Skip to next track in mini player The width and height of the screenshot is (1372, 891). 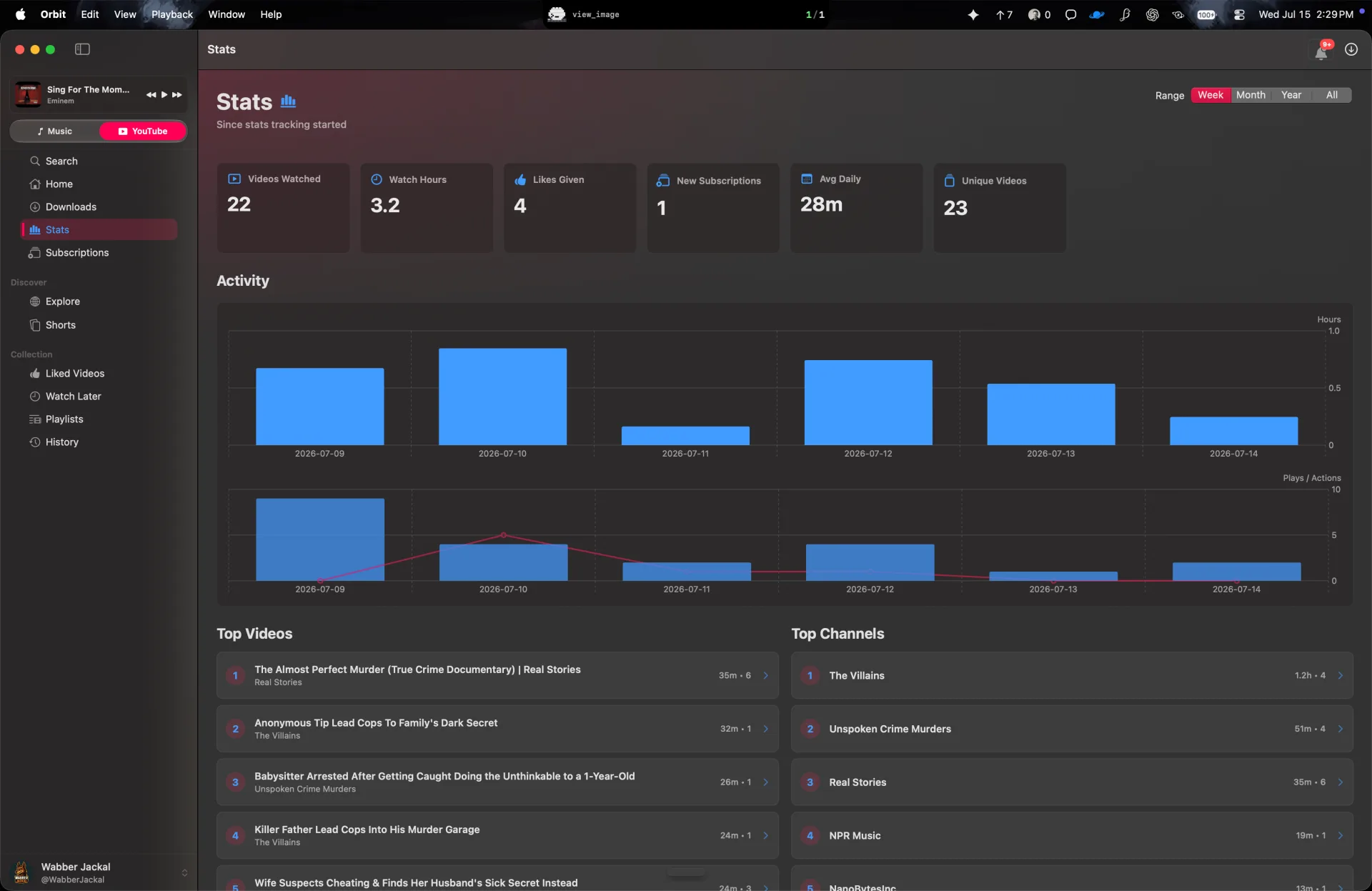(x=177, y=95)
